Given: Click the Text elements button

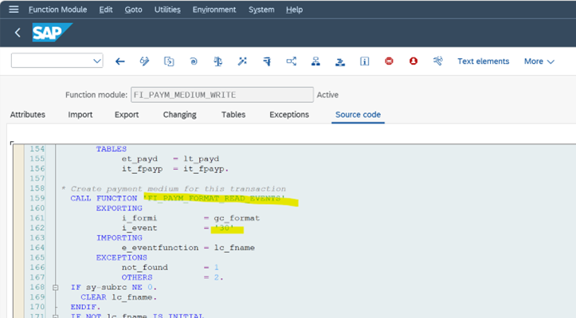Looking at the screenshot, I should tap(483, 61).
